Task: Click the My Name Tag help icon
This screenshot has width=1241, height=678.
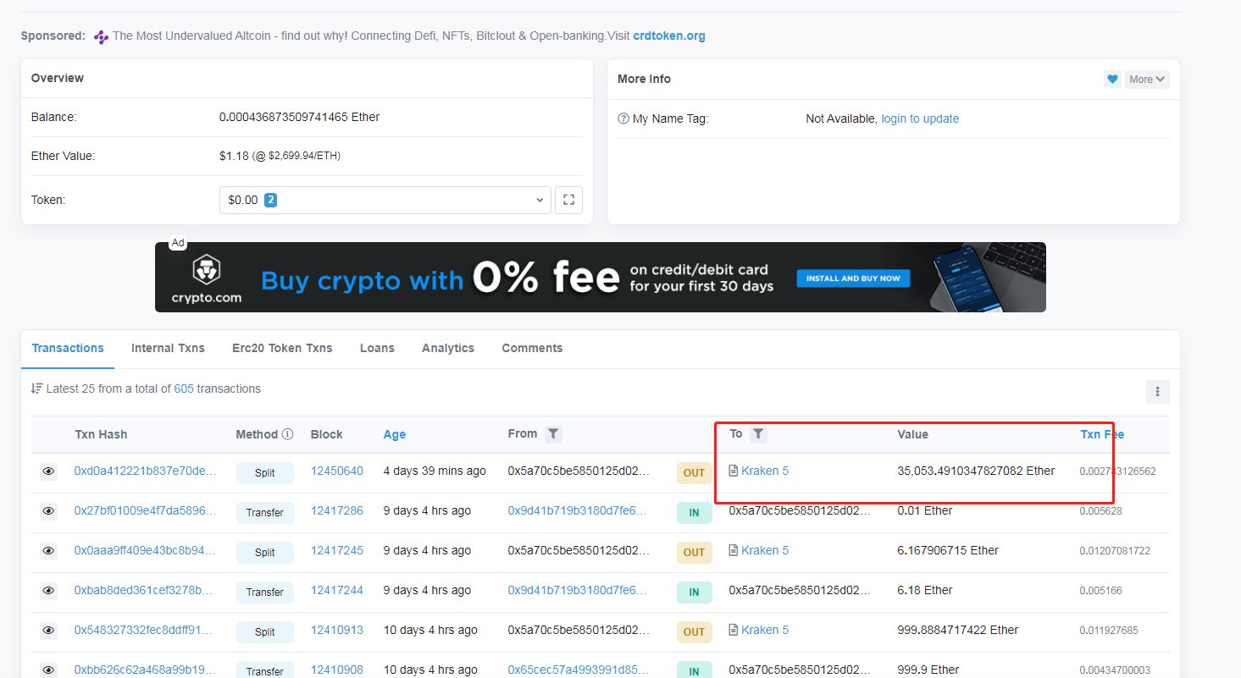Action: coord(623,119)
